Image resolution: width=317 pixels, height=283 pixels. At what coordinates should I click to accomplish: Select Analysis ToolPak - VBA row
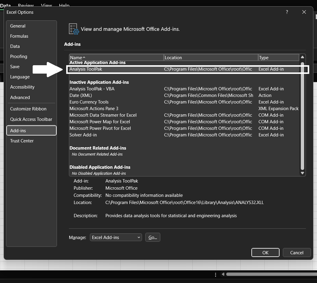[184, 89]
